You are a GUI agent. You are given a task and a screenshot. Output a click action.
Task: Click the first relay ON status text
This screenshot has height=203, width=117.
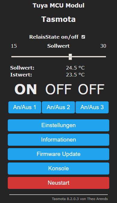pyautogui.click(x=26, y=89)
